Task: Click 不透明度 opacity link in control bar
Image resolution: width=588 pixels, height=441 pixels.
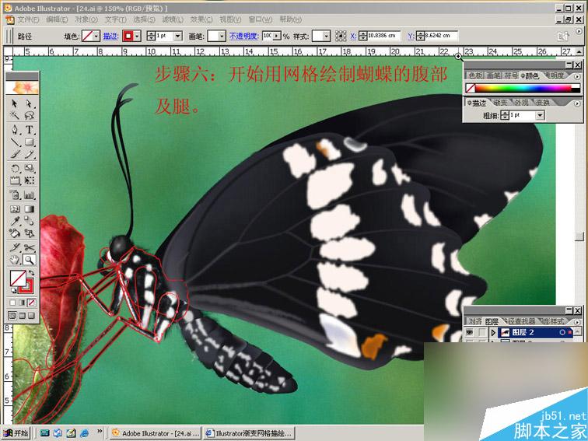Action: [x=243, y=36]
